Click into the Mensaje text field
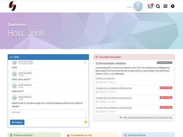 pos(48,114)
